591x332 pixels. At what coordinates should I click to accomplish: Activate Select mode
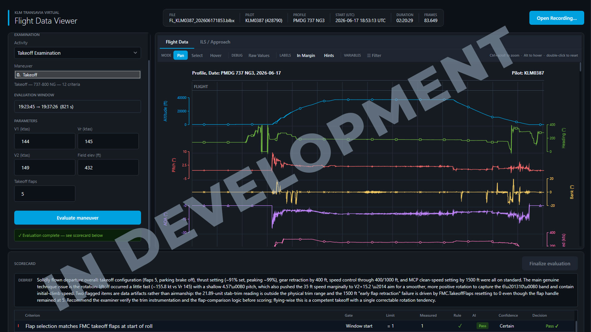coord(197,55)
